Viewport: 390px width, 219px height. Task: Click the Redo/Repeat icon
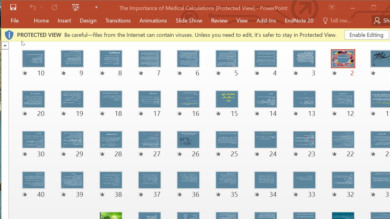point(54,8)
